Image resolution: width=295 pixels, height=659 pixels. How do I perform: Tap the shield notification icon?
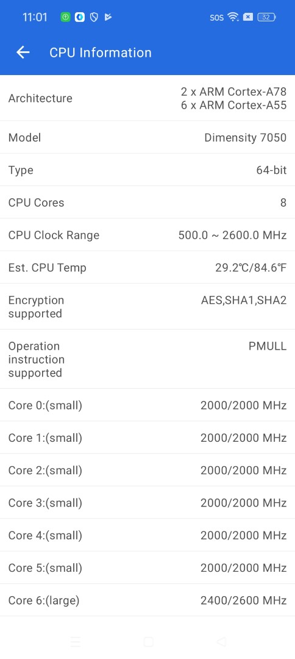pyautogui.click(x=94, y=17)
